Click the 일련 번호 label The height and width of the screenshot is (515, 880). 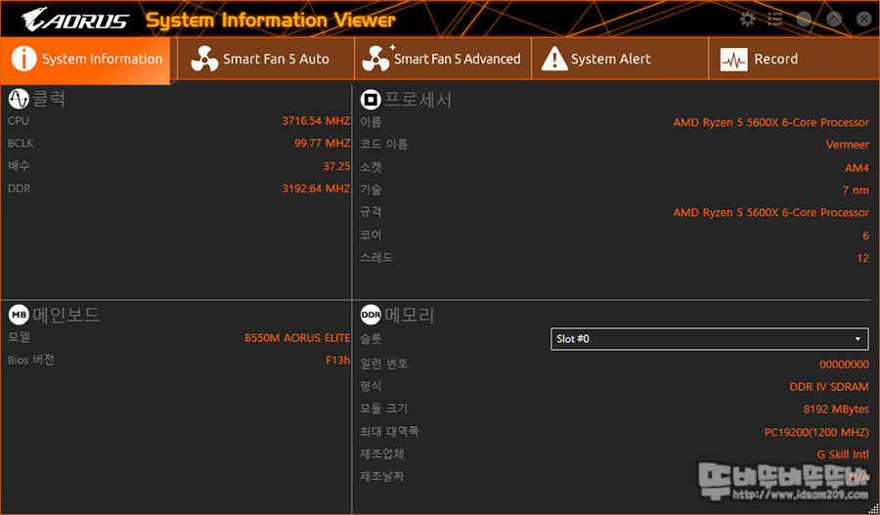tap(384, 364)
